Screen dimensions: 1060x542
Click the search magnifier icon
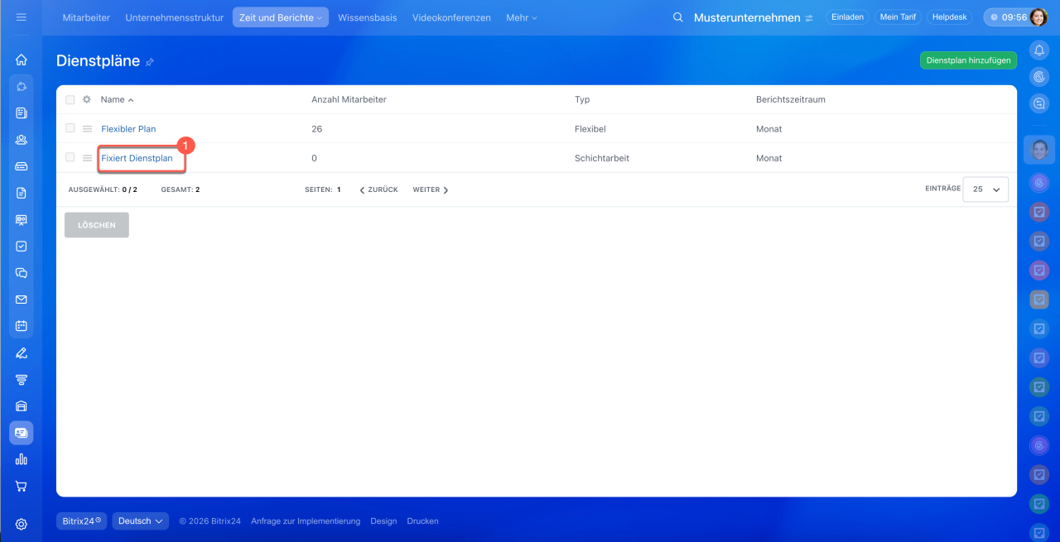click(678, 17)
